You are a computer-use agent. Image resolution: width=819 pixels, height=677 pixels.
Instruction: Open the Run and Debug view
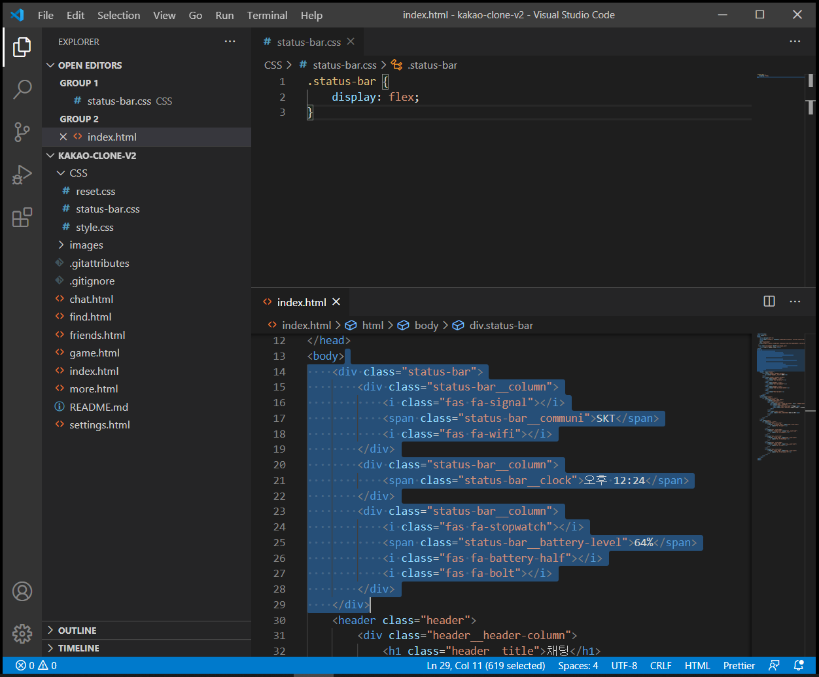[22, 175]
